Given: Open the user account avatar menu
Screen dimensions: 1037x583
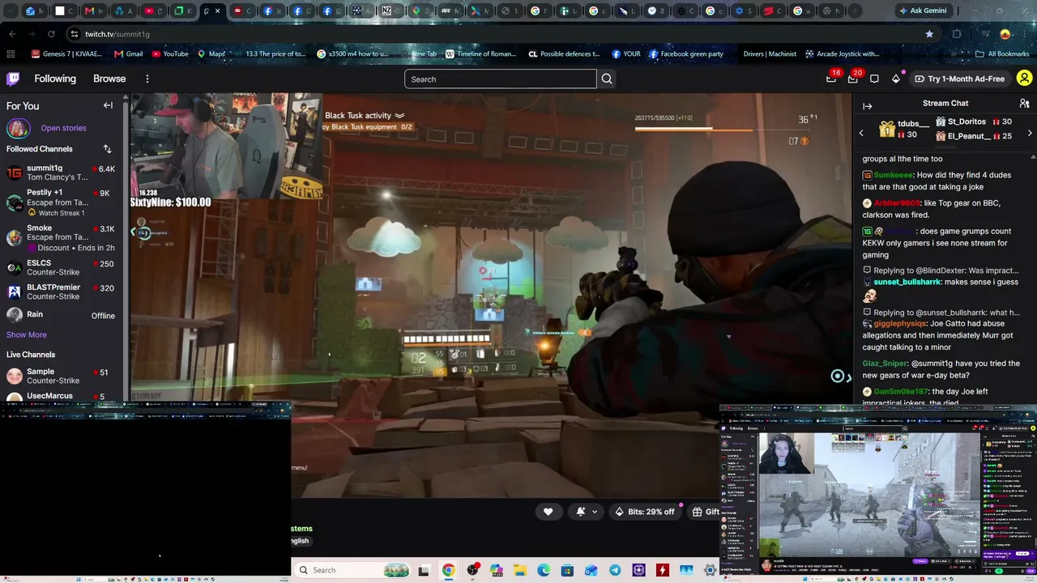Looking at the screenshot, I should (1024, 79).
